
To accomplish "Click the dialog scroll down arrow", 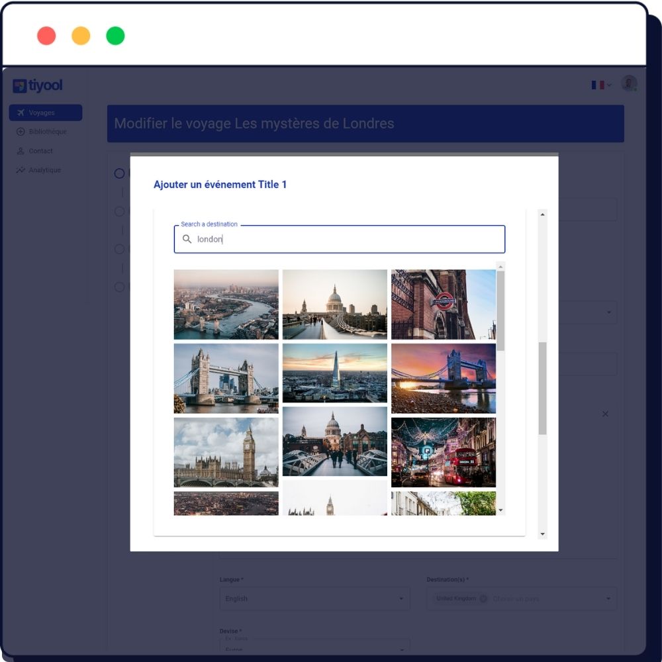I will tap(543, 534).
